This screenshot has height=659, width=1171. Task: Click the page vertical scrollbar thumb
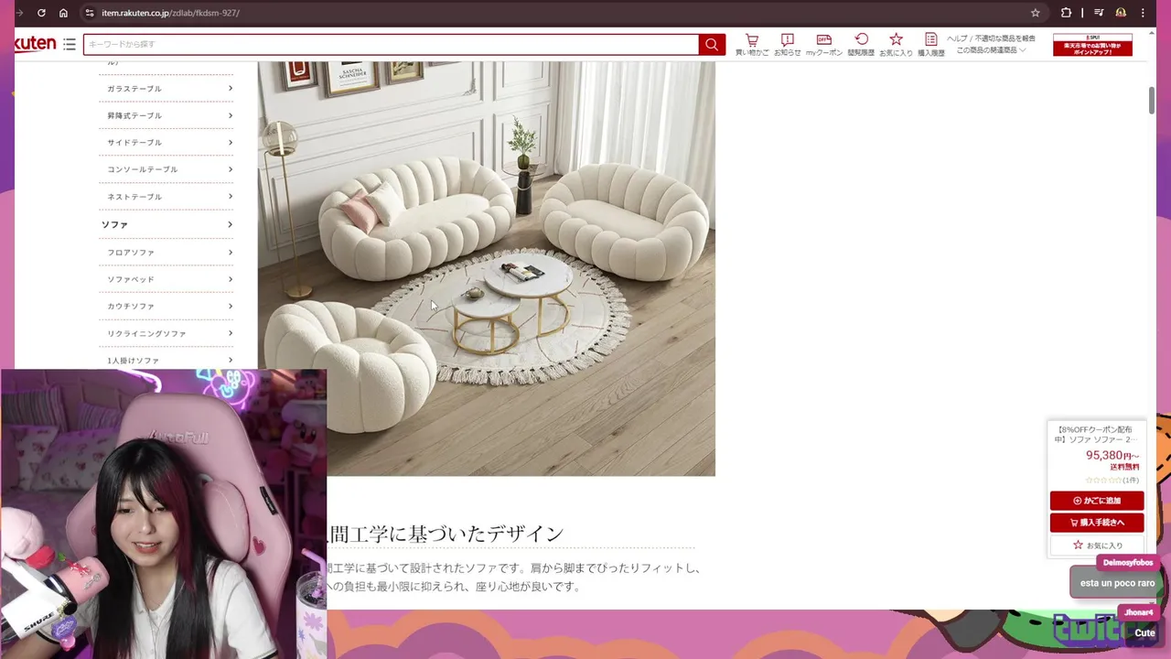(x=1152, y=101)
